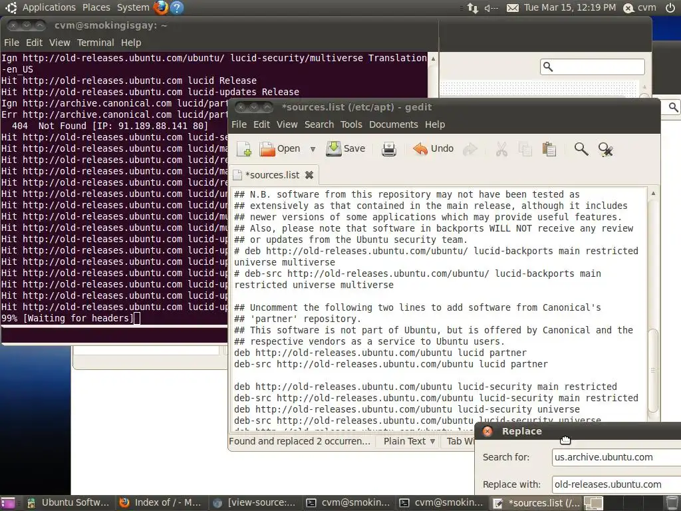Screen dimensions: 681x511
Task: Open the Help launcher icon in panel
Action: (177, 7)
